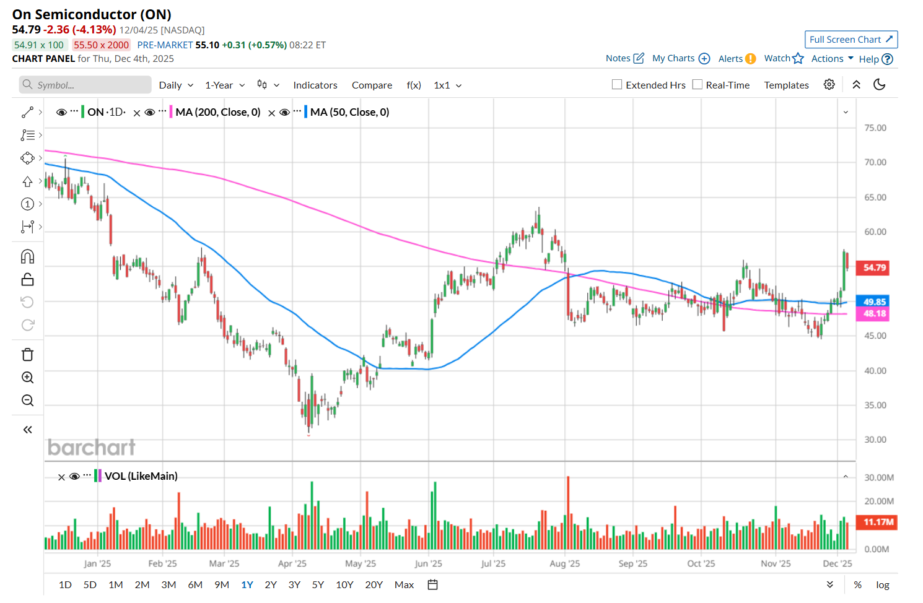
Task: Click the zoom in magnifier icon
Action: 27,378
